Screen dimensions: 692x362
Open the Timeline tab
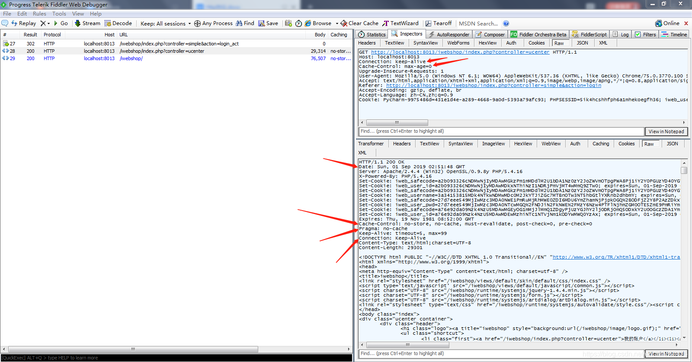tap(674, 35)
